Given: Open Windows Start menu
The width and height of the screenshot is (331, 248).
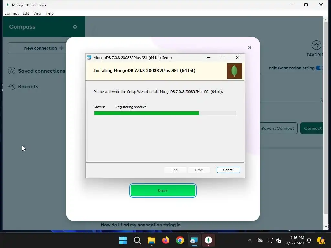Looking at the screenshot, I should 123,240.
